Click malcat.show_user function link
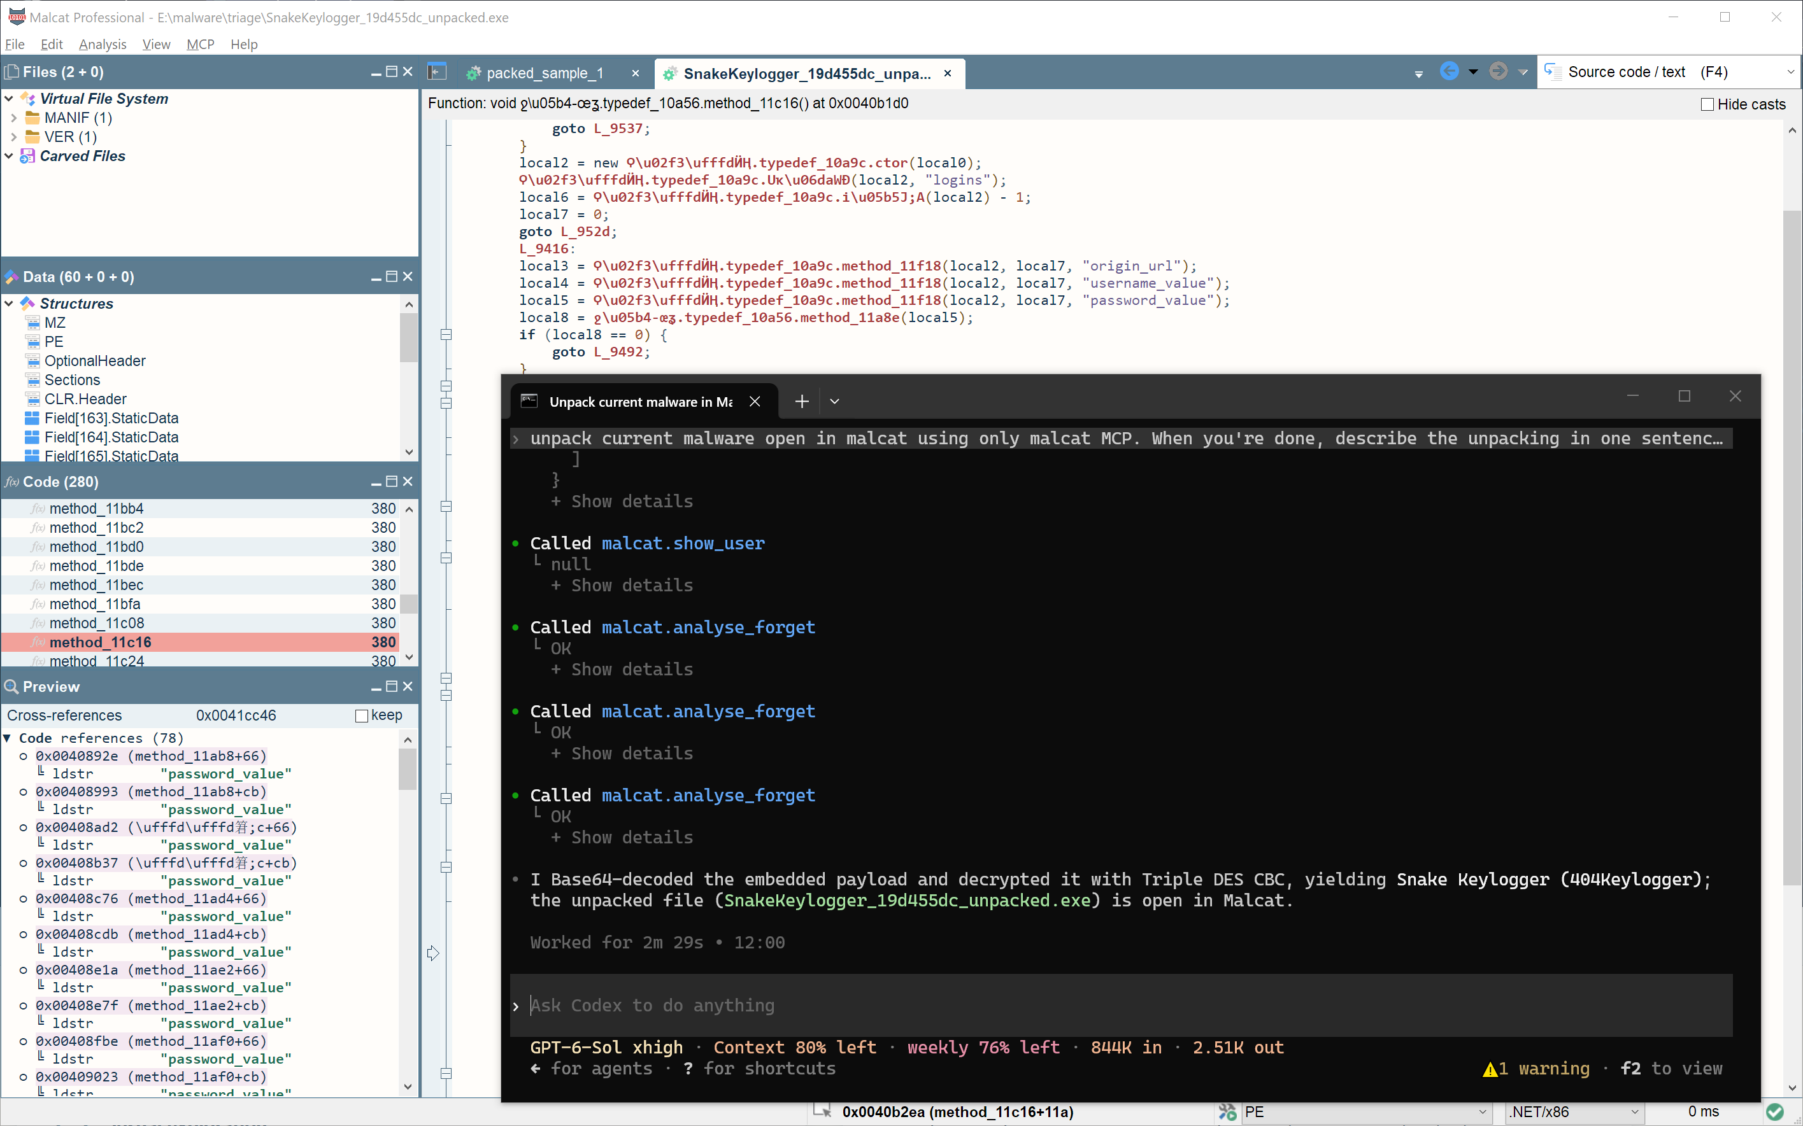This screenshot has height=1126, width=1803. [683, 544]
